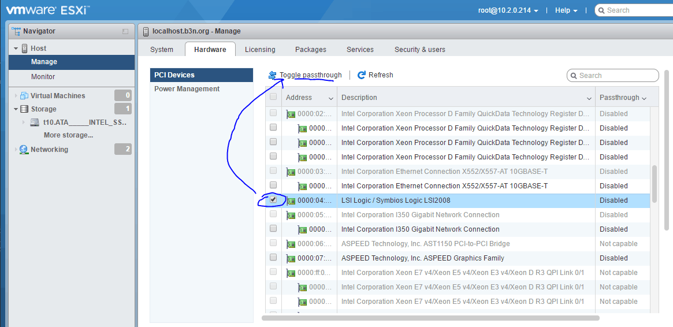Check the ASPEED Graphics Family checkbox
This screenshot has height=327, width=673.
273,258
